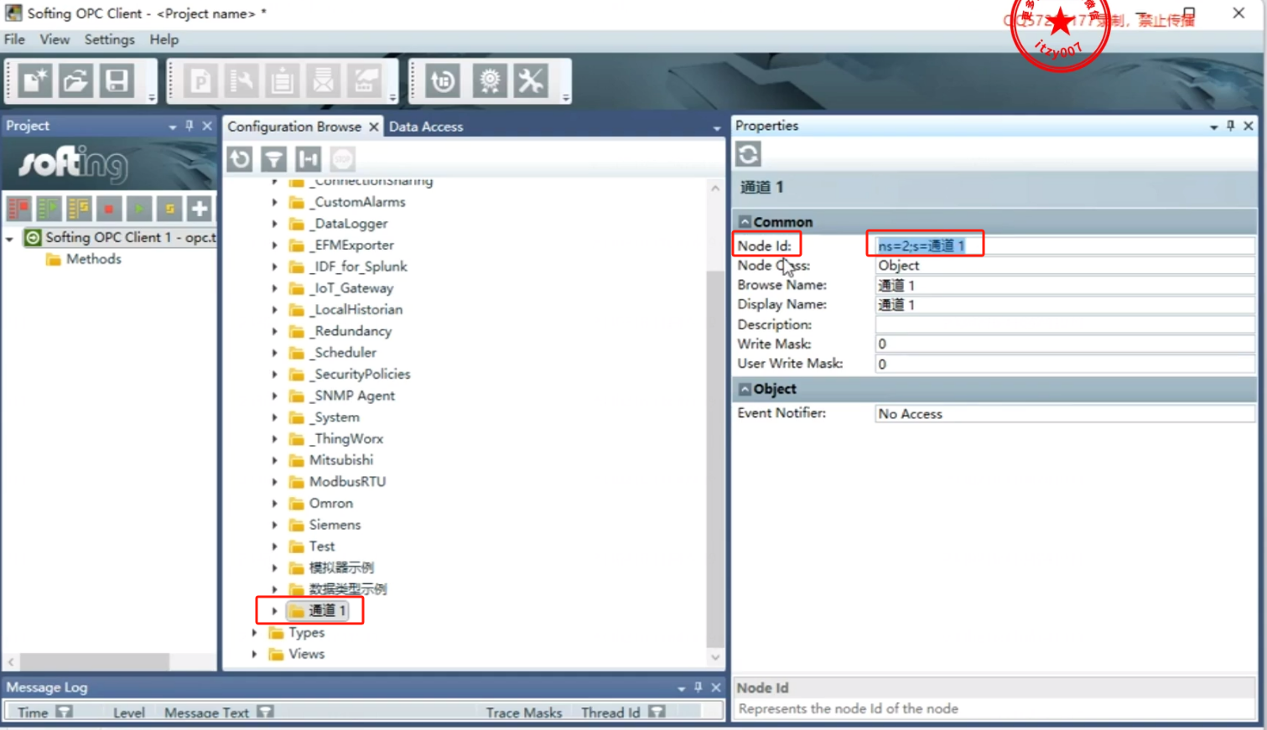Expand the _CustomAlarms folder arrow

(274, 202)
